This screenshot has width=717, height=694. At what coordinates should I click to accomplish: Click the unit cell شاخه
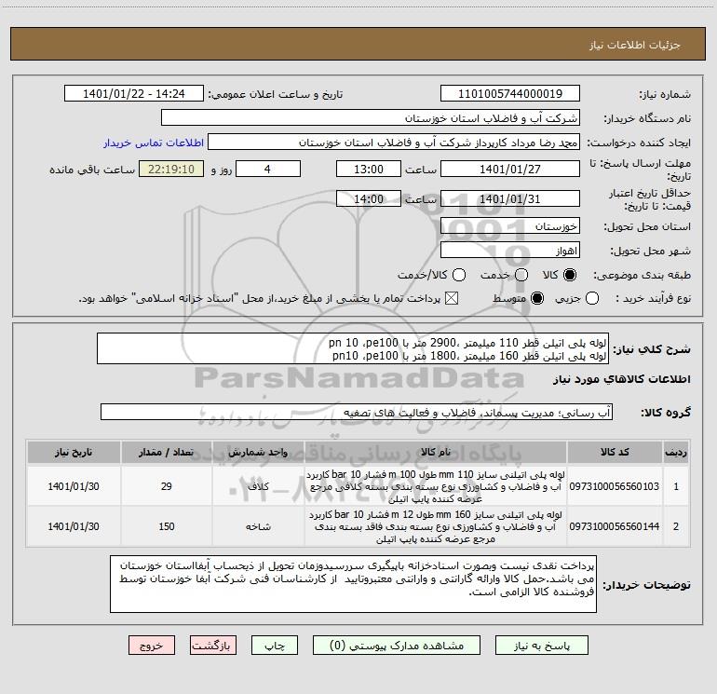tap(258, 526)
